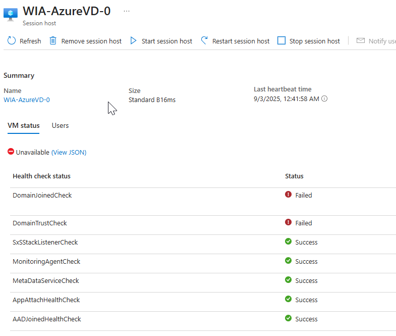Switch to the Users tab
This screenshot has height=336, width=396.
[x=60, y=126]
